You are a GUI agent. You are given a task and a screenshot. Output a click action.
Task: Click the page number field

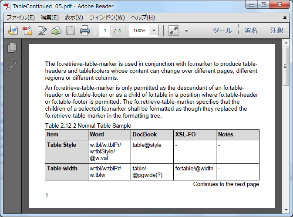click(x=105, y=31)
